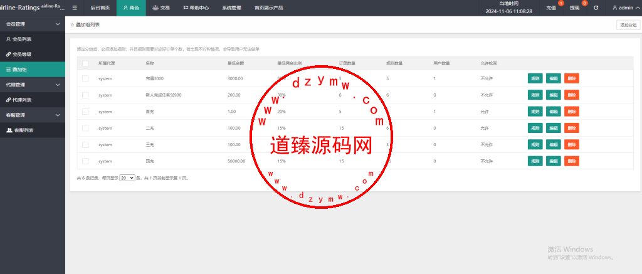Collapse the 客服管理 sidebar section
Image resolution: width=642 pixels, height=274 pixels.
click(33, 115)
